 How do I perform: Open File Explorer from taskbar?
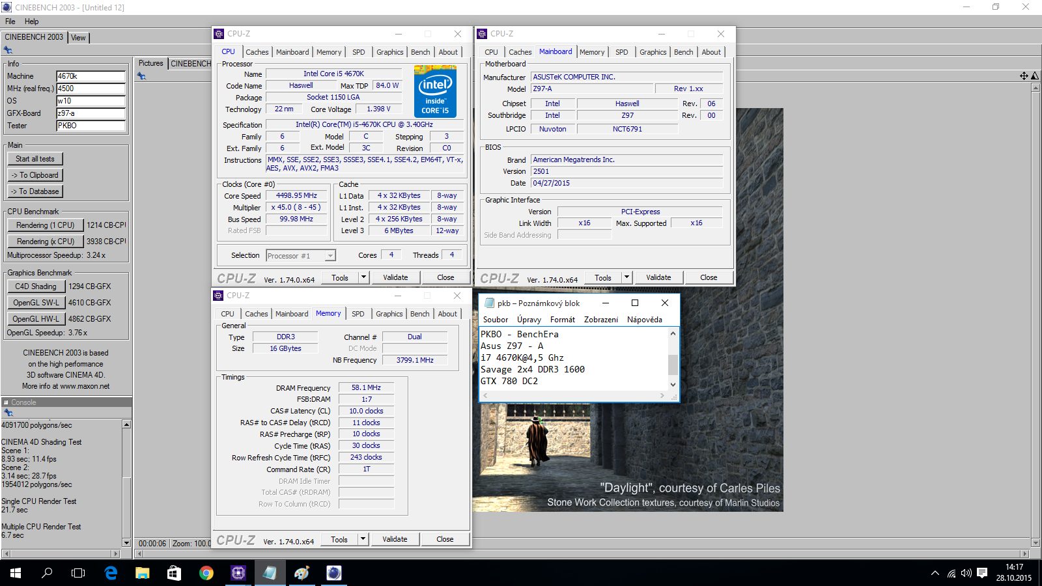[x=142, y=573]
